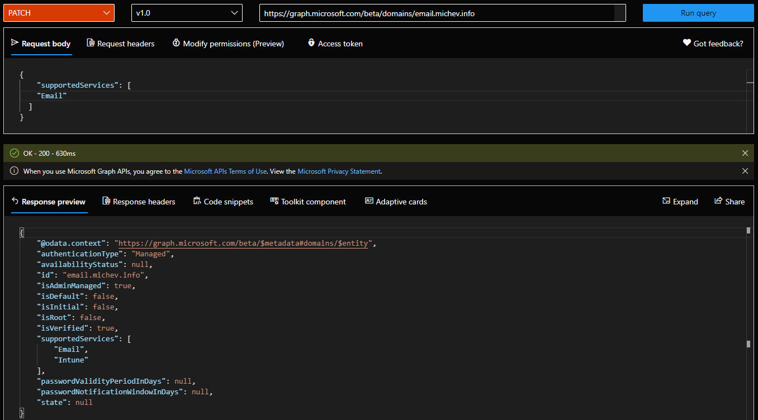Image resolution: width=758 pixels, height=420 pixels.
Task: Close the Microsoft APIs terms notice
Action: [x=745, y=171]
